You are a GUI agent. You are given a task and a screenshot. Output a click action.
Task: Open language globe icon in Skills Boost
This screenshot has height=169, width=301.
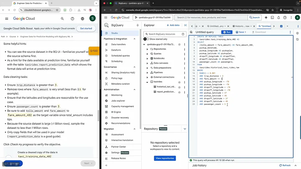(82, 19)
